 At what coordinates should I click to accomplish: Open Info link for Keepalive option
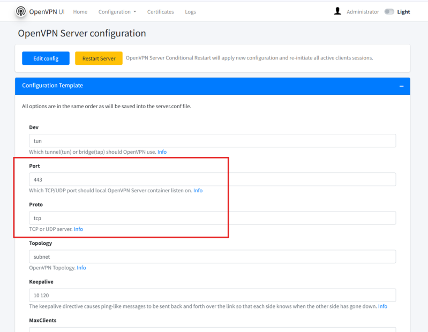click(382, 306)
